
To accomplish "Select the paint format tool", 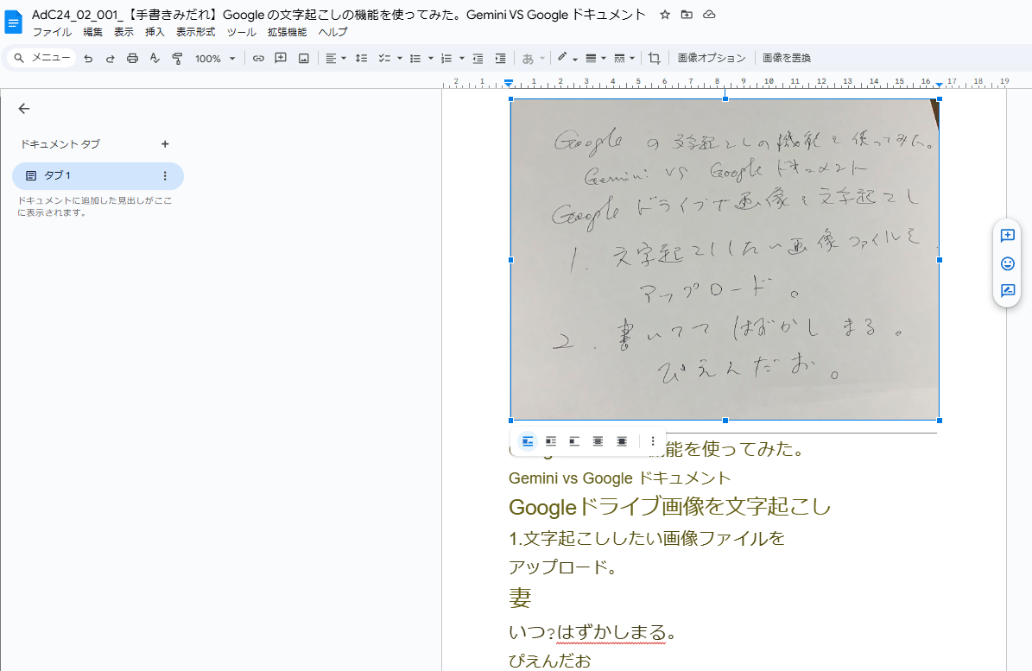I will [177, 58].
